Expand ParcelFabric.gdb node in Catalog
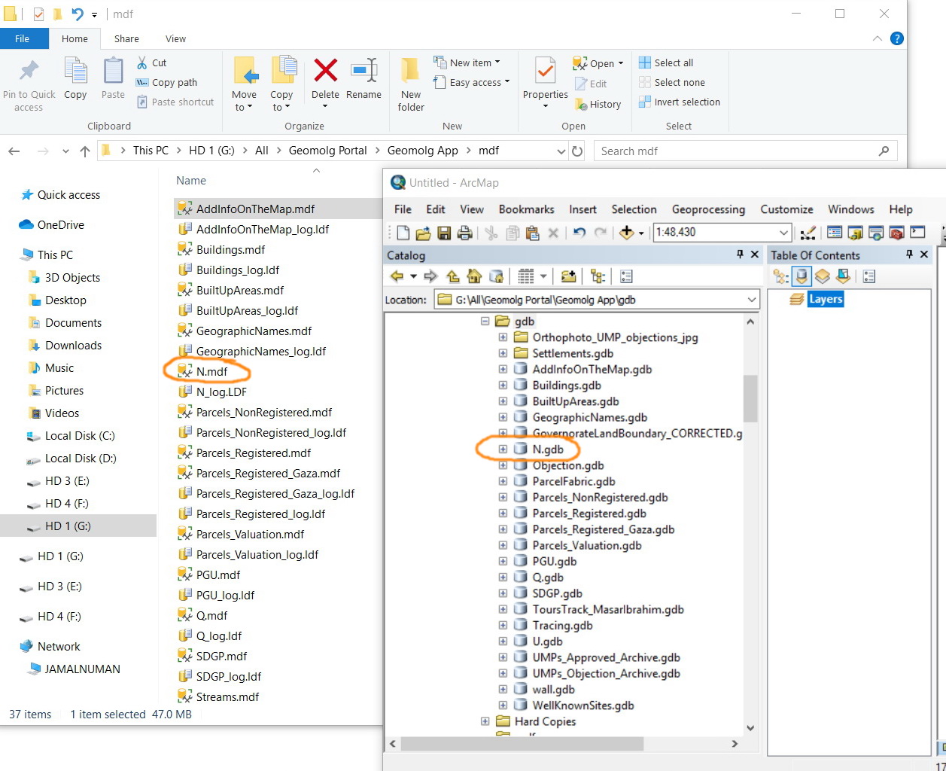 503,481
